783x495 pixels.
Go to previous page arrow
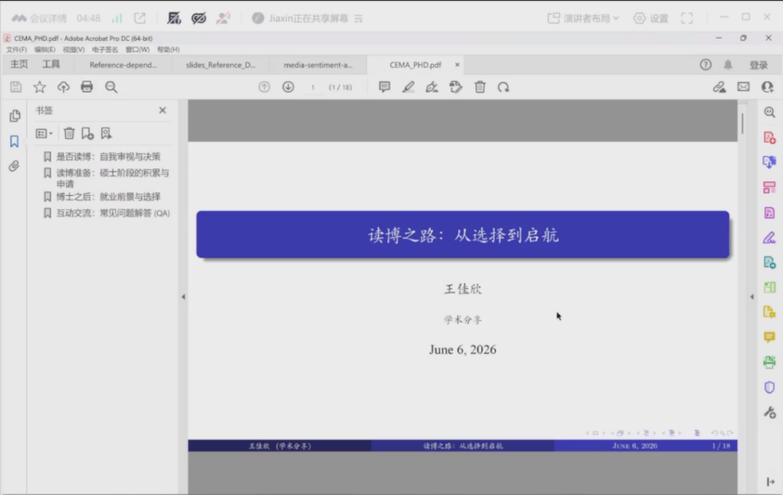[x=264, y=87]
